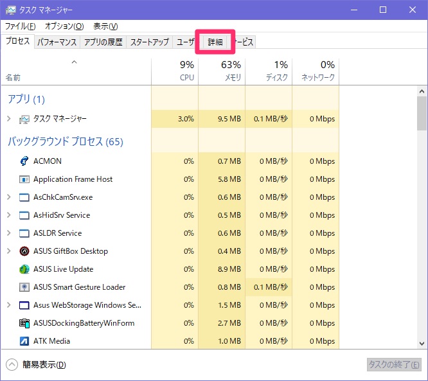The image size is (428, 381).
Task: Click the ACMON process icon
Action: [x=24, y=161]
